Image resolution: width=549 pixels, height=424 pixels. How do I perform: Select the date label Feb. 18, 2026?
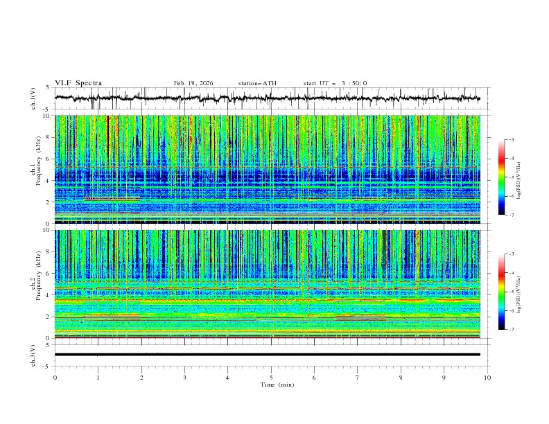click(193, 83)
